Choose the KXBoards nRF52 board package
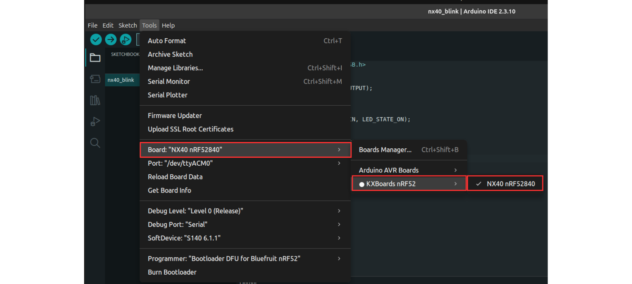Viewport: 632px width, 284px height. point(409,183)
